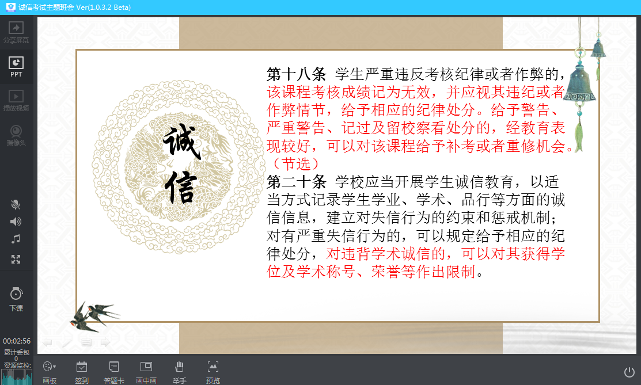Turn on the Camera (摄像头) option
The image size is (641, 385).
pyautogui.click(x=16, y=135)
